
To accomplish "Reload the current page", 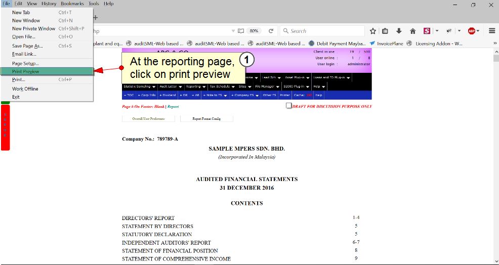I will tap(271, 31).
